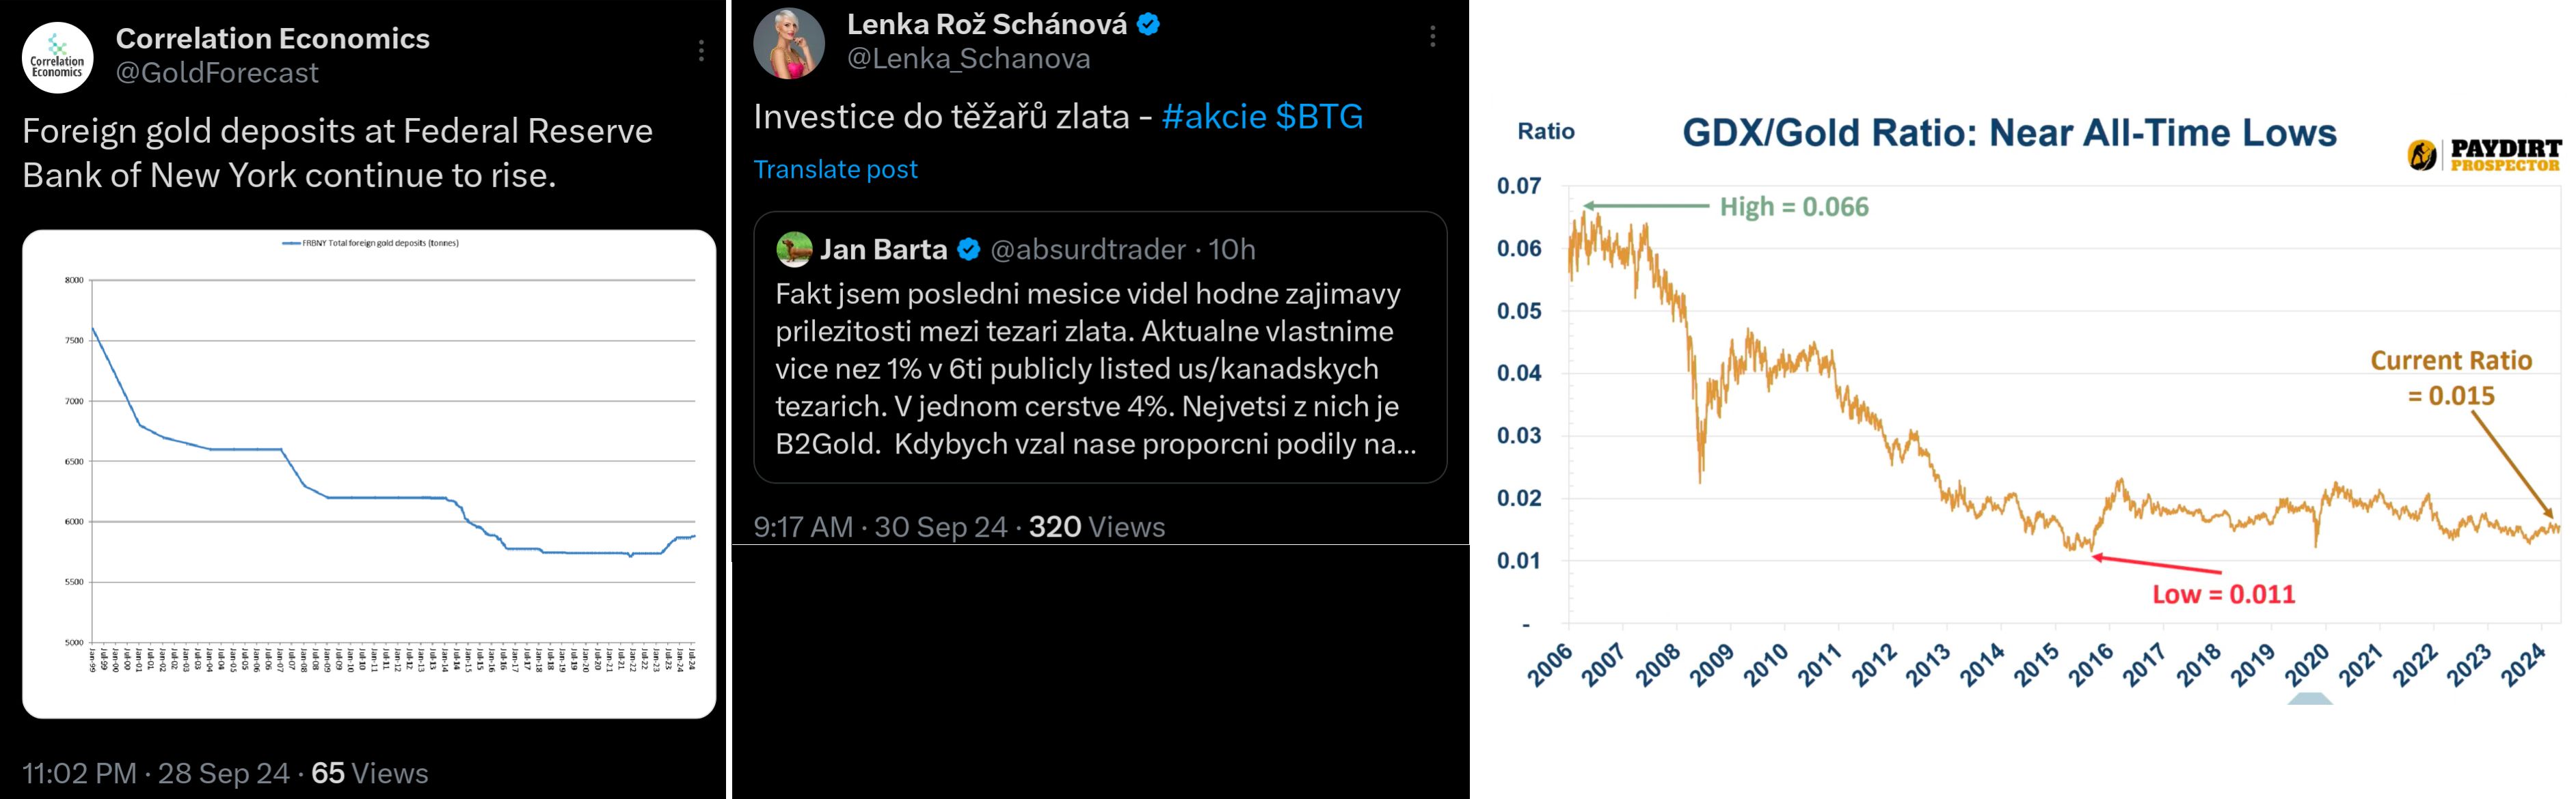Click the 320 Views count
Viewport: 2576px width, 799px height.
coord(1097,527)
